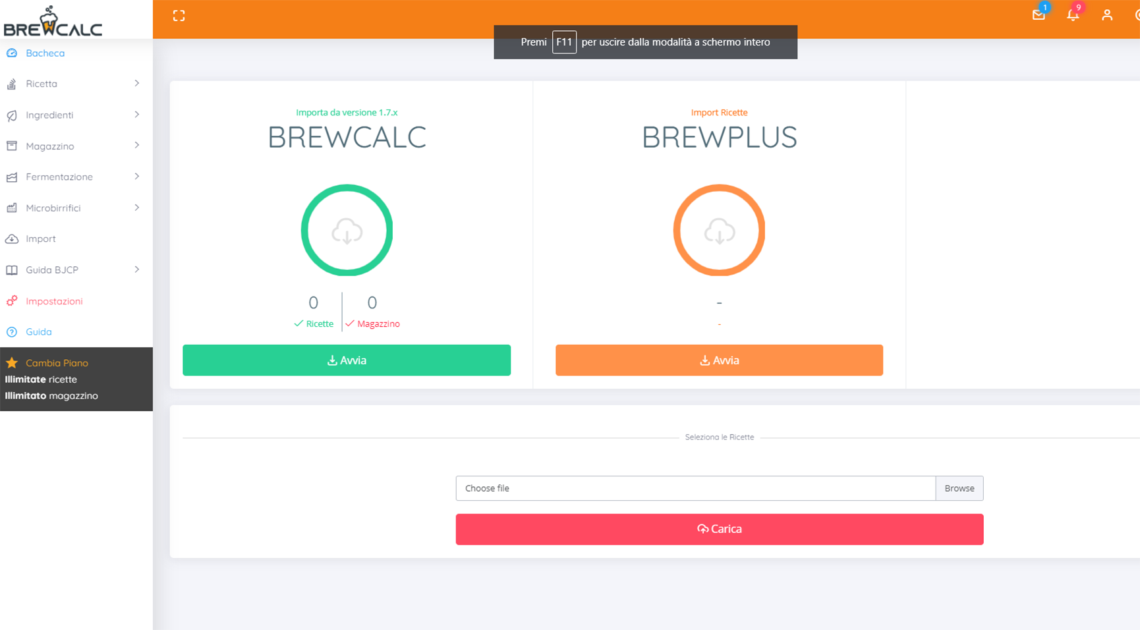The width and height of the screenshot is (1140, 630).
Task: Click the Impostazioni gears icon
Action: pyautogui.click(x=12, y=301)
